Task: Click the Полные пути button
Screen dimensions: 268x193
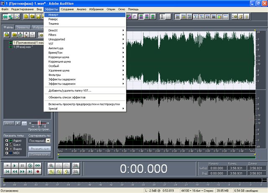Action: pyautogui.click(x=40, y=155)
